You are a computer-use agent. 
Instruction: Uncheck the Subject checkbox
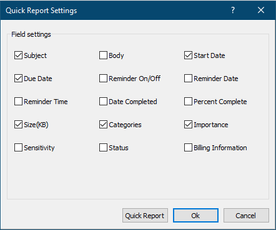pyautogui.click(x=18, y=55)
